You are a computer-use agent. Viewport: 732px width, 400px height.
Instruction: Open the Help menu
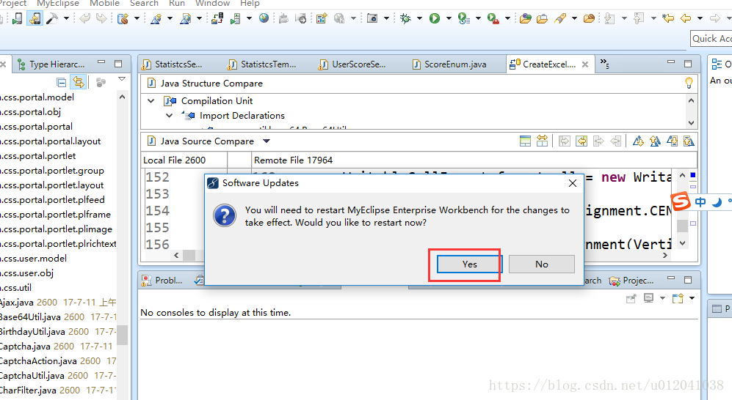point(250,4)
